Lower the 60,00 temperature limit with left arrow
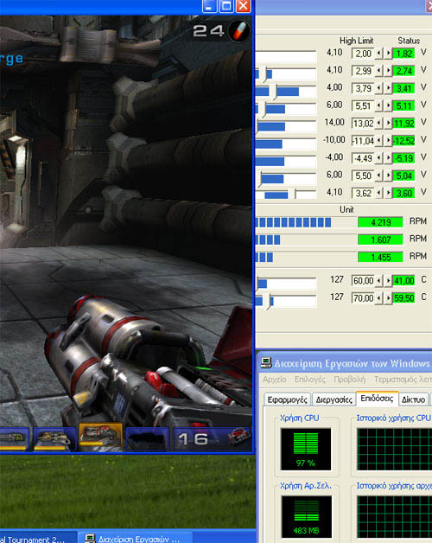432x543 pixels. tap(379, 280)
